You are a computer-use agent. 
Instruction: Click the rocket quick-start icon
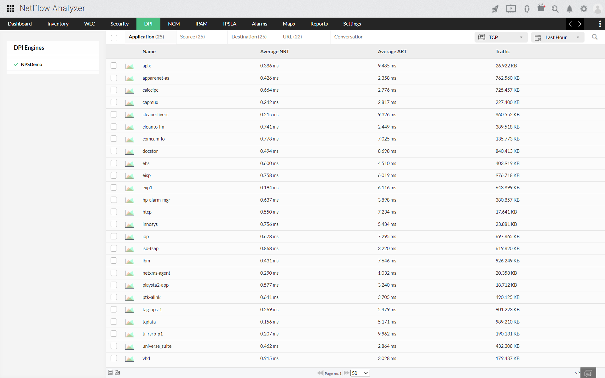[x=495, y=9]
